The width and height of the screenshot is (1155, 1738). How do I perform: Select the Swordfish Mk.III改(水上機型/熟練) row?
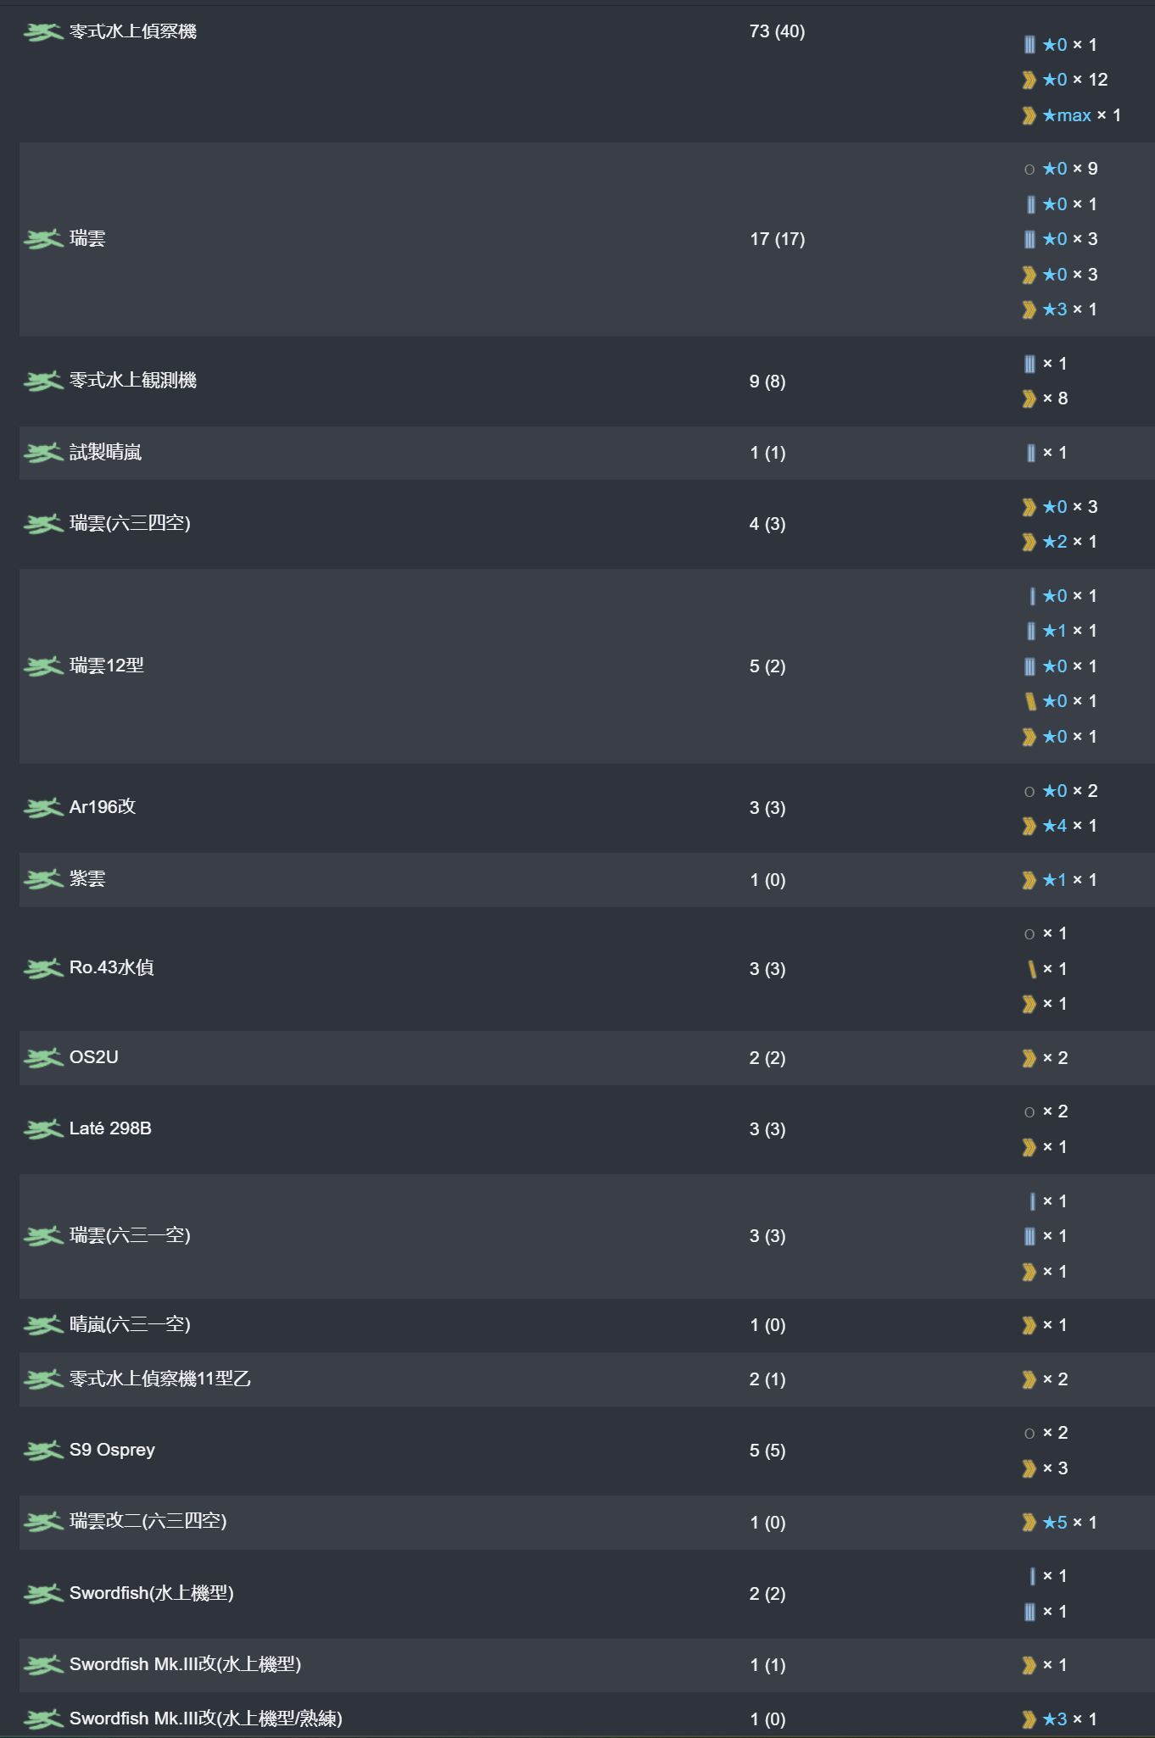pos(205,1719)
